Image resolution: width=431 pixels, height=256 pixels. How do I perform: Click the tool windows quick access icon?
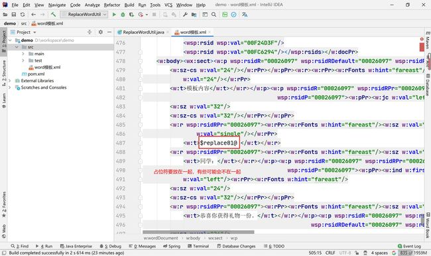[x=4, y=253]
